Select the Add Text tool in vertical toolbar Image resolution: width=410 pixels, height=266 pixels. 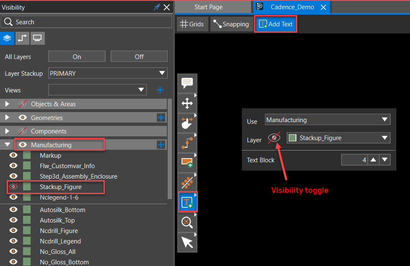click(188, 202)
